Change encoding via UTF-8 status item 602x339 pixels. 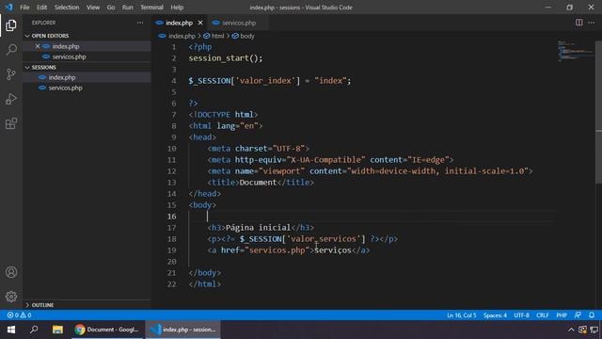click(521, 315)
